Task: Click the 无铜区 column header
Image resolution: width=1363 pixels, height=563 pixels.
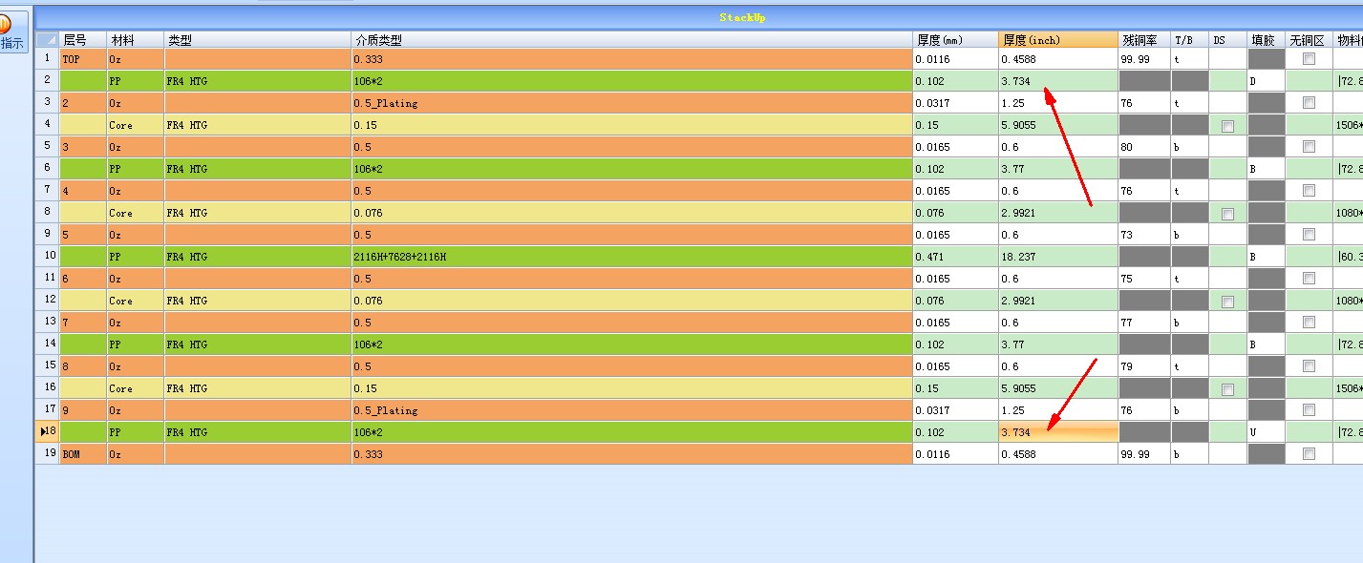Action: point(1309,40)
